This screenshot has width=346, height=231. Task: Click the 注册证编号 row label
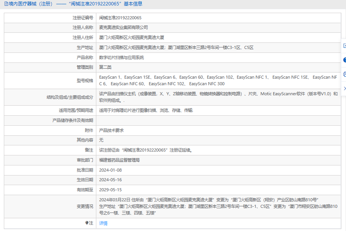click(83, 18)
